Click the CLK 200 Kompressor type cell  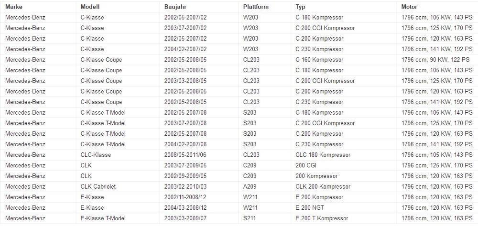click(323, 186)
